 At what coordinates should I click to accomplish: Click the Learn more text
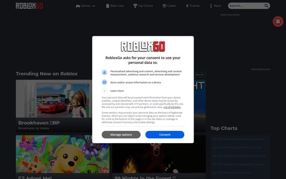pyautogui.click(x=117, y=91)
